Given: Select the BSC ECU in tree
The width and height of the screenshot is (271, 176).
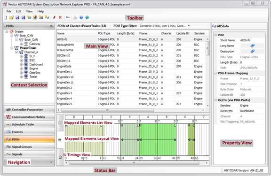Looking at the screenshot, I should point(32,61).
